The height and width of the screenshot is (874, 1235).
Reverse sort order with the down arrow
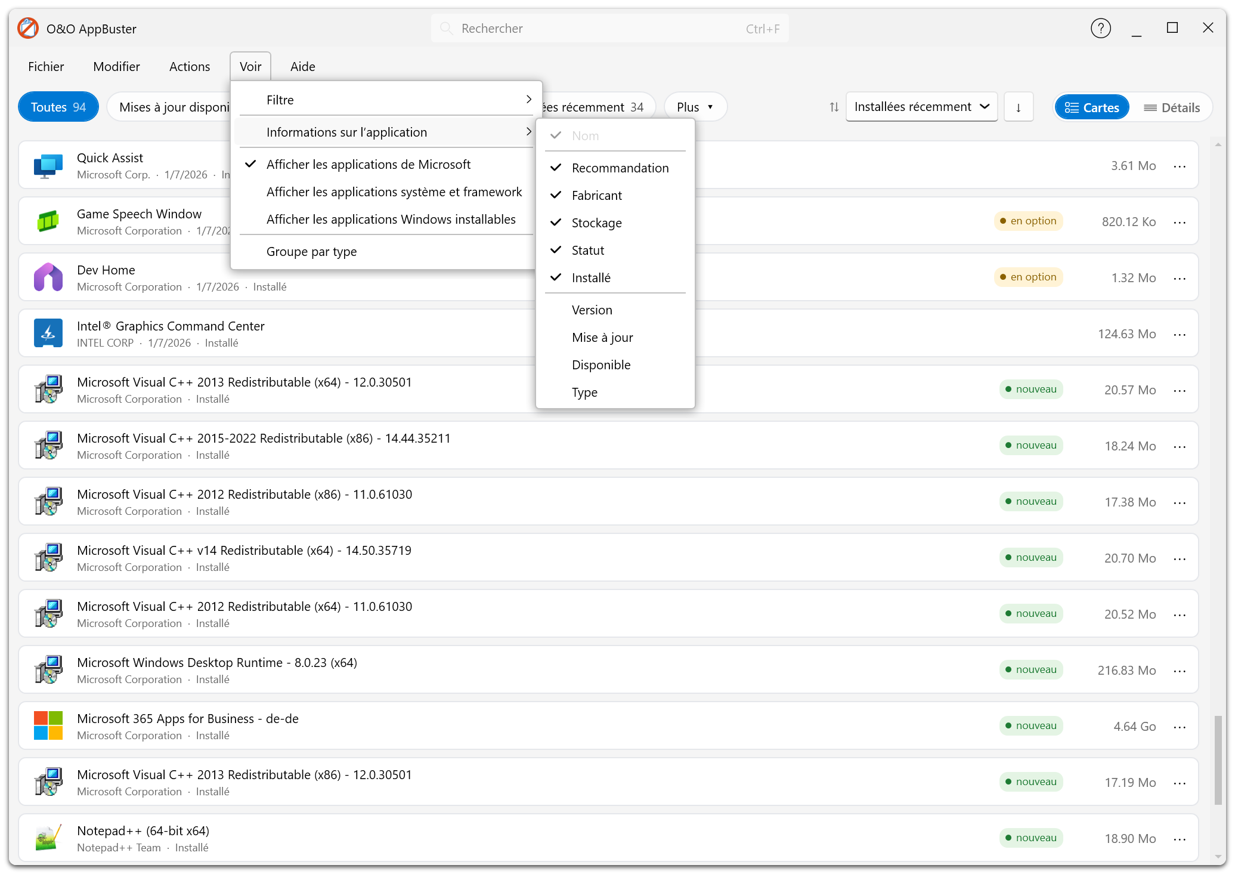[x=1018, y=107]
